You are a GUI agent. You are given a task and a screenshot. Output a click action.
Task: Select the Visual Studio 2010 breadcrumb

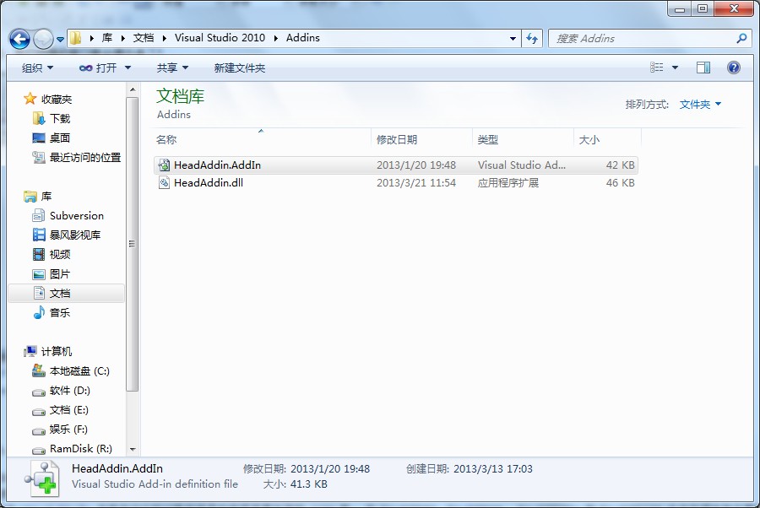[x=220, y=38]
